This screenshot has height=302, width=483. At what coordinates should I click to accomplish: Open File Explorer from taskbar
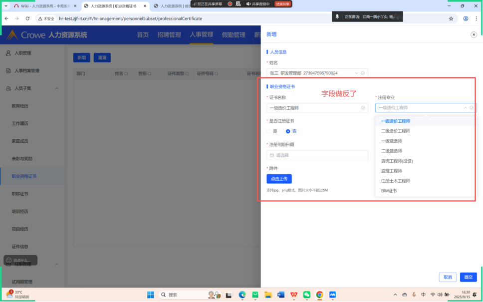268,295
